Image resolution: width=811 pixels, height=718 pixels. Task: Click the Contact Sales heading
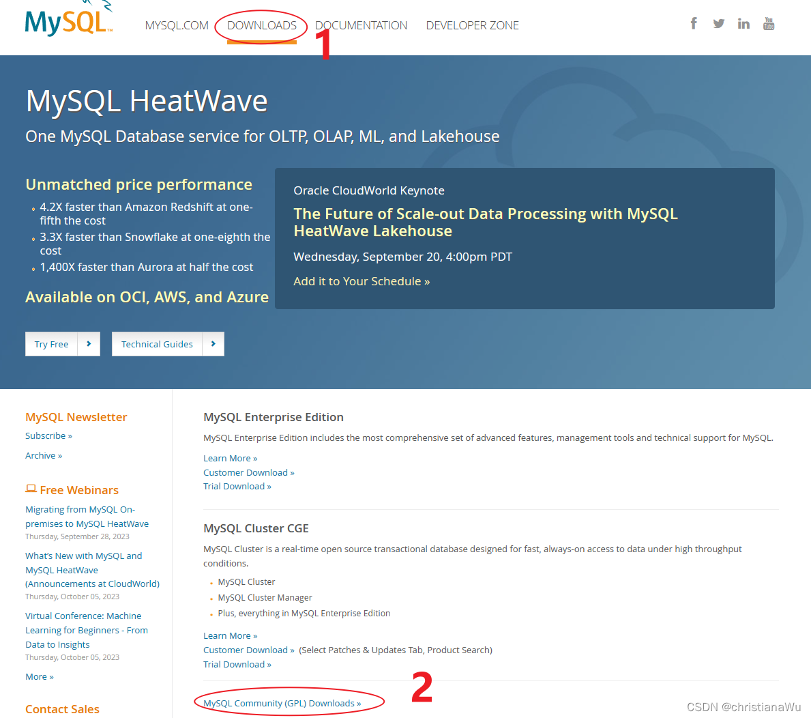pos(62,708)
